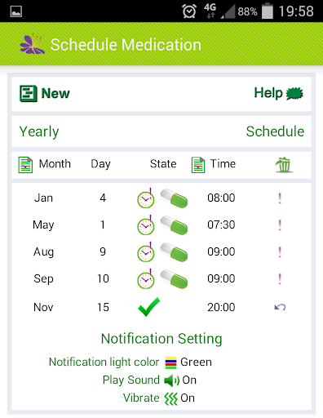Click the document icon beside Time header
The width and height of the screenshot is (323, 418).
point(198,165)
